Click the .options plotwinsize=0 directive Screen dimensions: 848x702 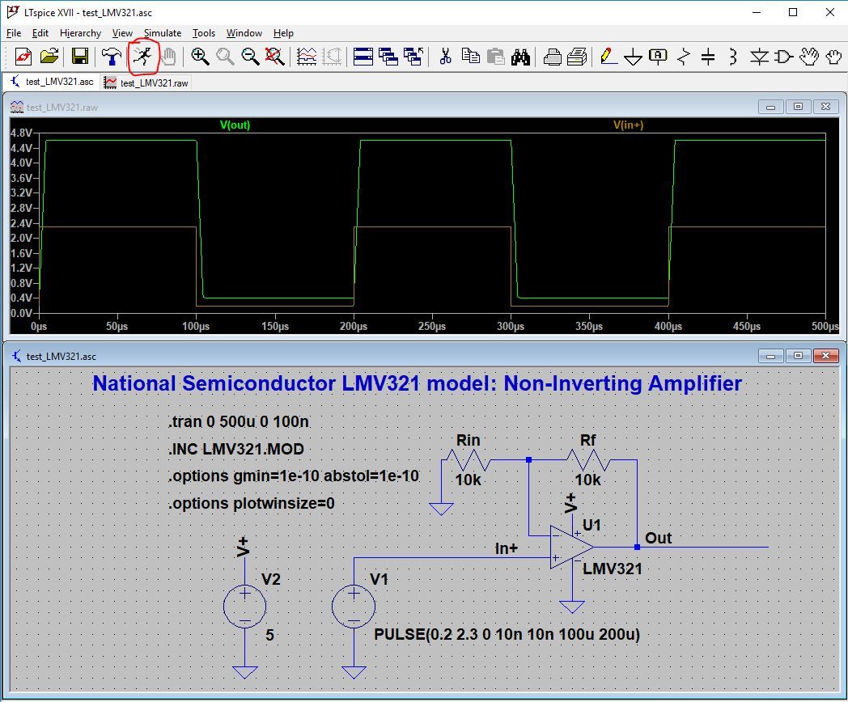pos(252,503)
